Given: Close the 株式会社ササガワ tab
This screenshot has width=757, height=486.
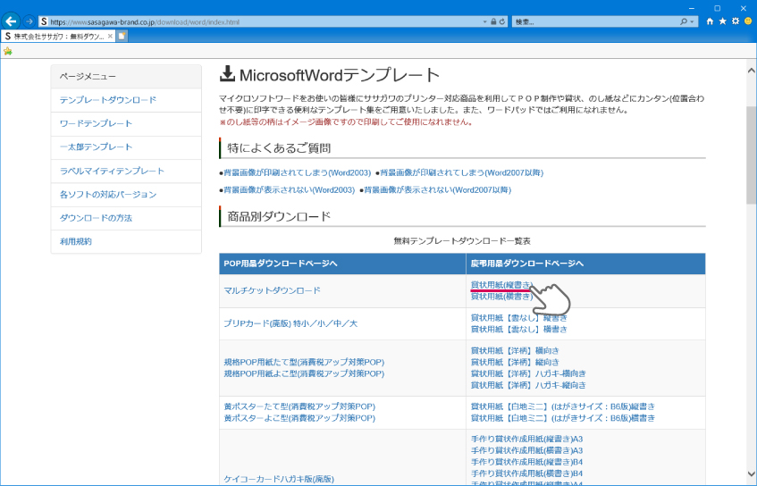Looking at the screenshot, I should click(110, 37).
